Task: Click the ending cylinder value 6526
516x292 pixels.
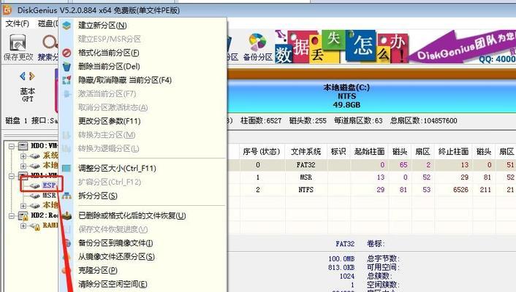Action: click(x=460, y=190)
